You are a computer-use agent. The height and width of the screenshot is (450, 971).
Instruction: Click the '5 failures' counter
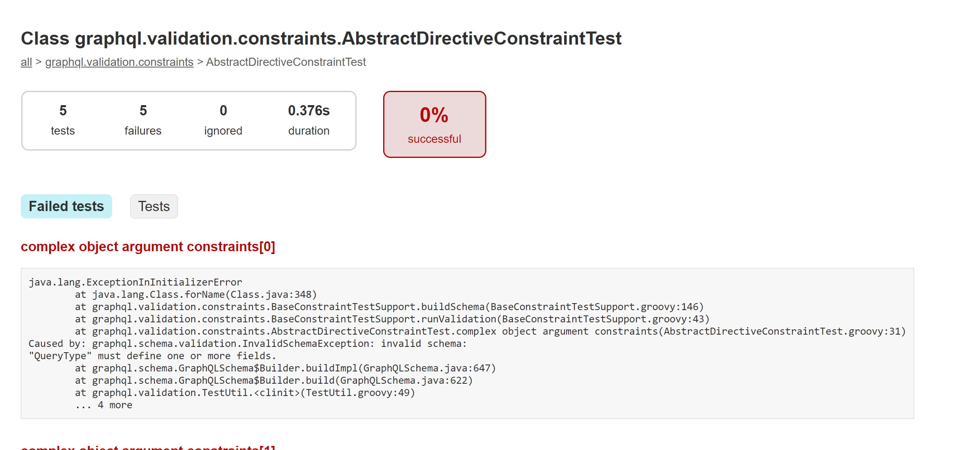coord(143,120)
